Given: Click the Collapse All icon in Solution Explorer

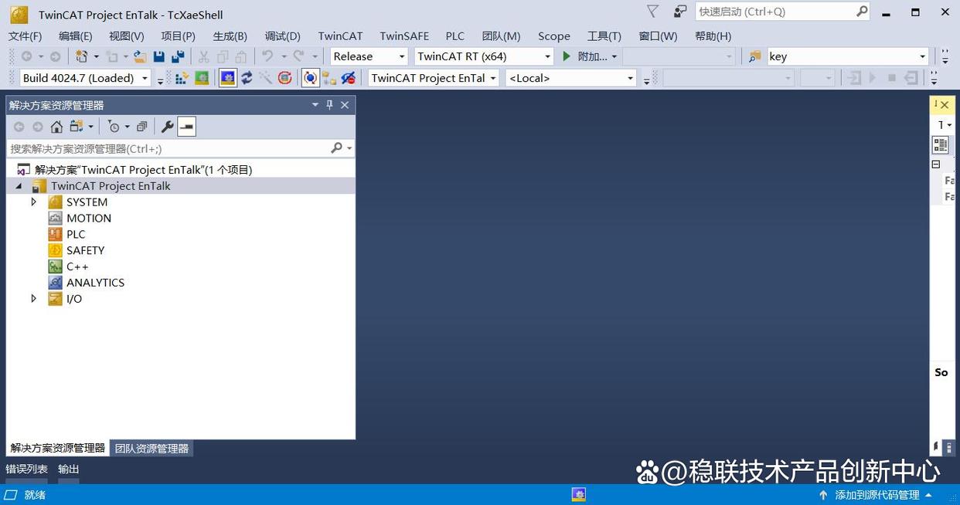Looking at the screenshot, I should click(x=141, y=127).
